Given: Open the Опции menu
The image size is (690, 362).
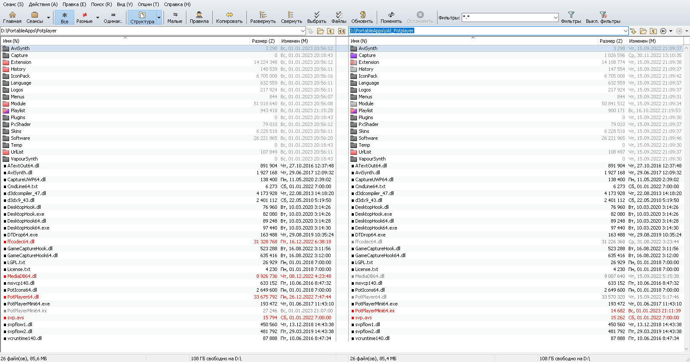Looking at the screenshot, I should pos(148,4).
